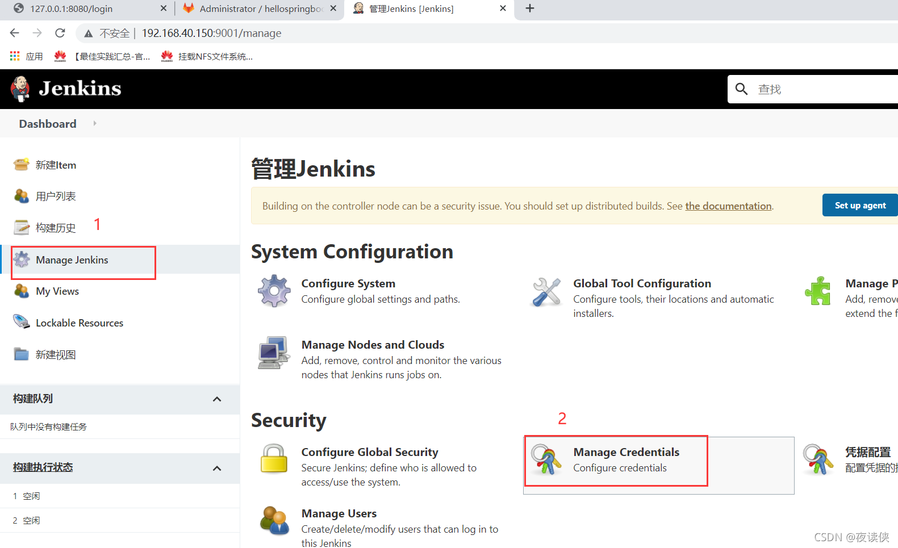Open 新建Item link in sidebar

[x=56, y=165]
